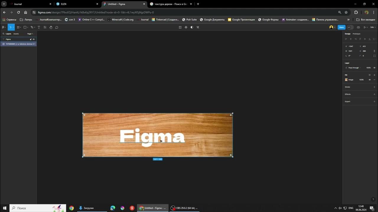The width and height of the screenshot is (378, 212).
Task: Click the X position field
Action: pyautogui.click(x=351, y=46)
